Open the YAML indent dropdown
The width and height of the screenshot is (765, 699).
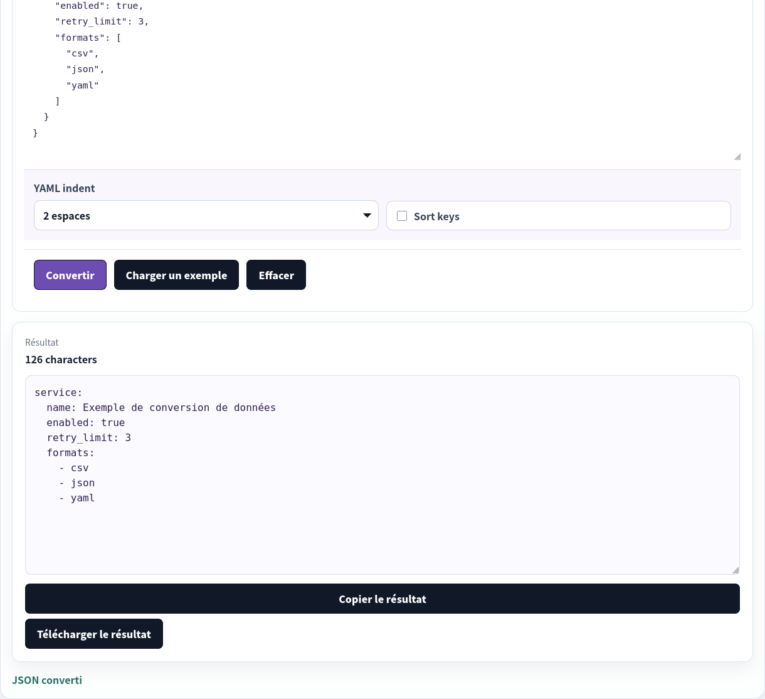206,215
